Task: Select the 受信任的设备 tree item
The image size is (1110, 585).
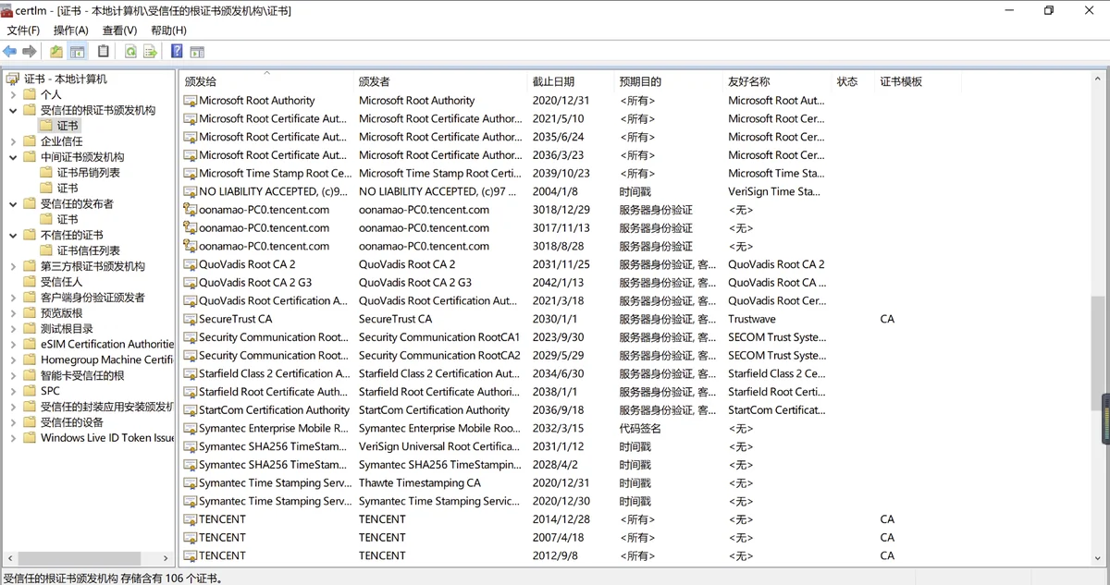Action: tap(72, 422)
